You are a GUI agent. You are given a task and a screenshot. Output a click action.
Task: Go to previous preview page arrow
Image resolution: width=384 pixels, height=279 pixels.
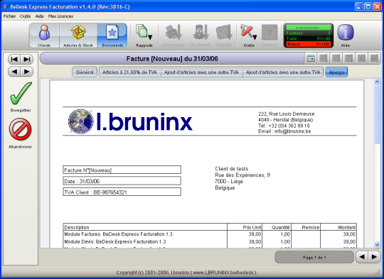point(362,257)
